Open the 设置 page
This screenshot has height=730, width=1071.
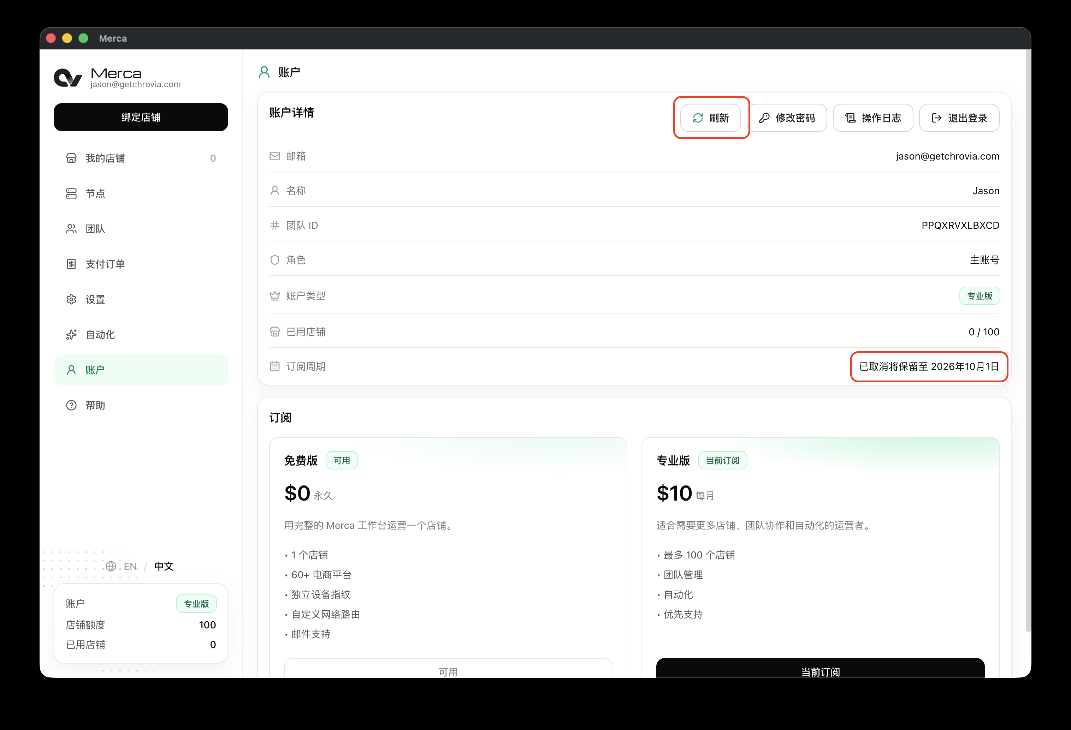(x=141, y=299)
